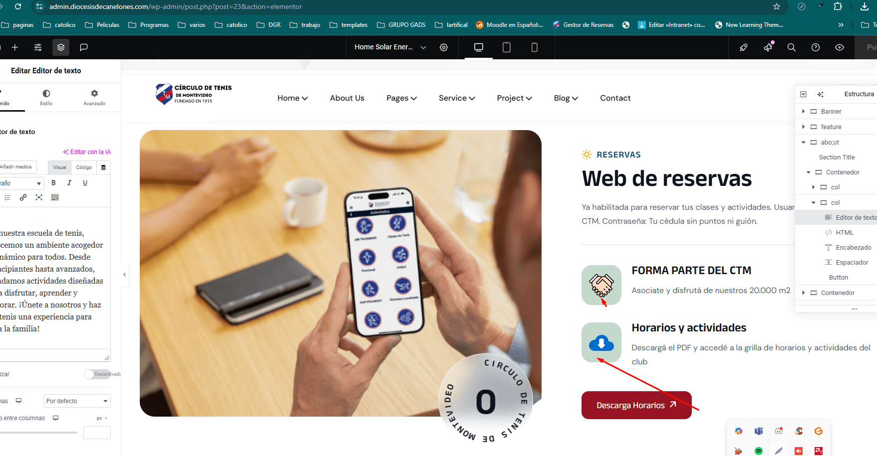Select the Encabezado item in Estructura
This screenshot has height=456, width=877.
pos(853,248)
